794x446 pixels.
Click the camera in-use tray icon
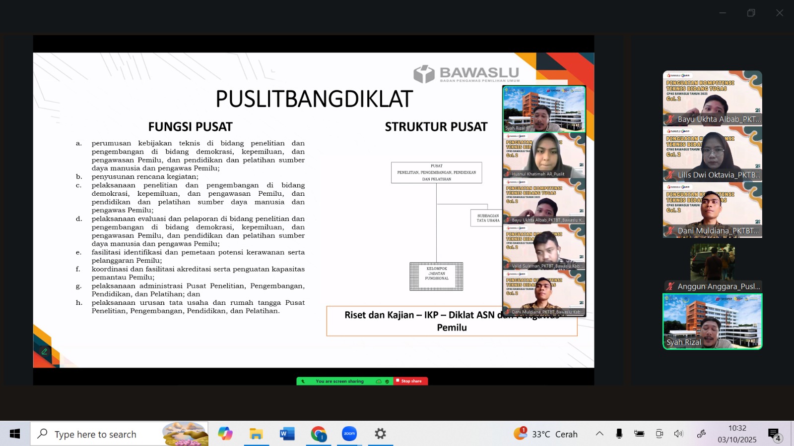(659, 434)
